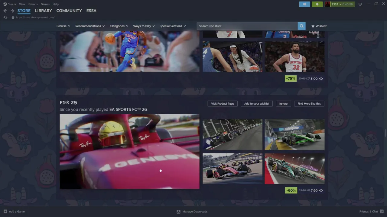Open the green notifications bell

317,4
